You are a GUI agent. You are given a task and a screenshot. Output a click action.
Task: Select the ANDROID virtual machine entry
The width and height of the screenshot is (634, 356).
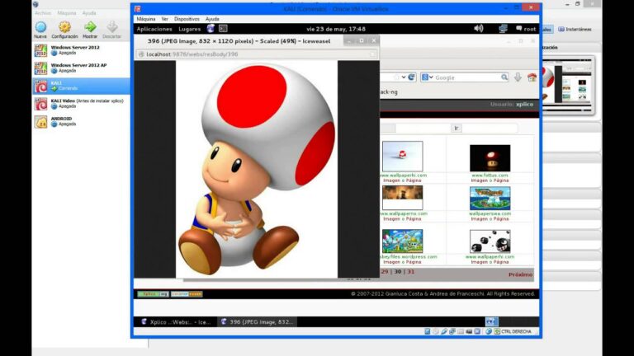pos(81,121)
